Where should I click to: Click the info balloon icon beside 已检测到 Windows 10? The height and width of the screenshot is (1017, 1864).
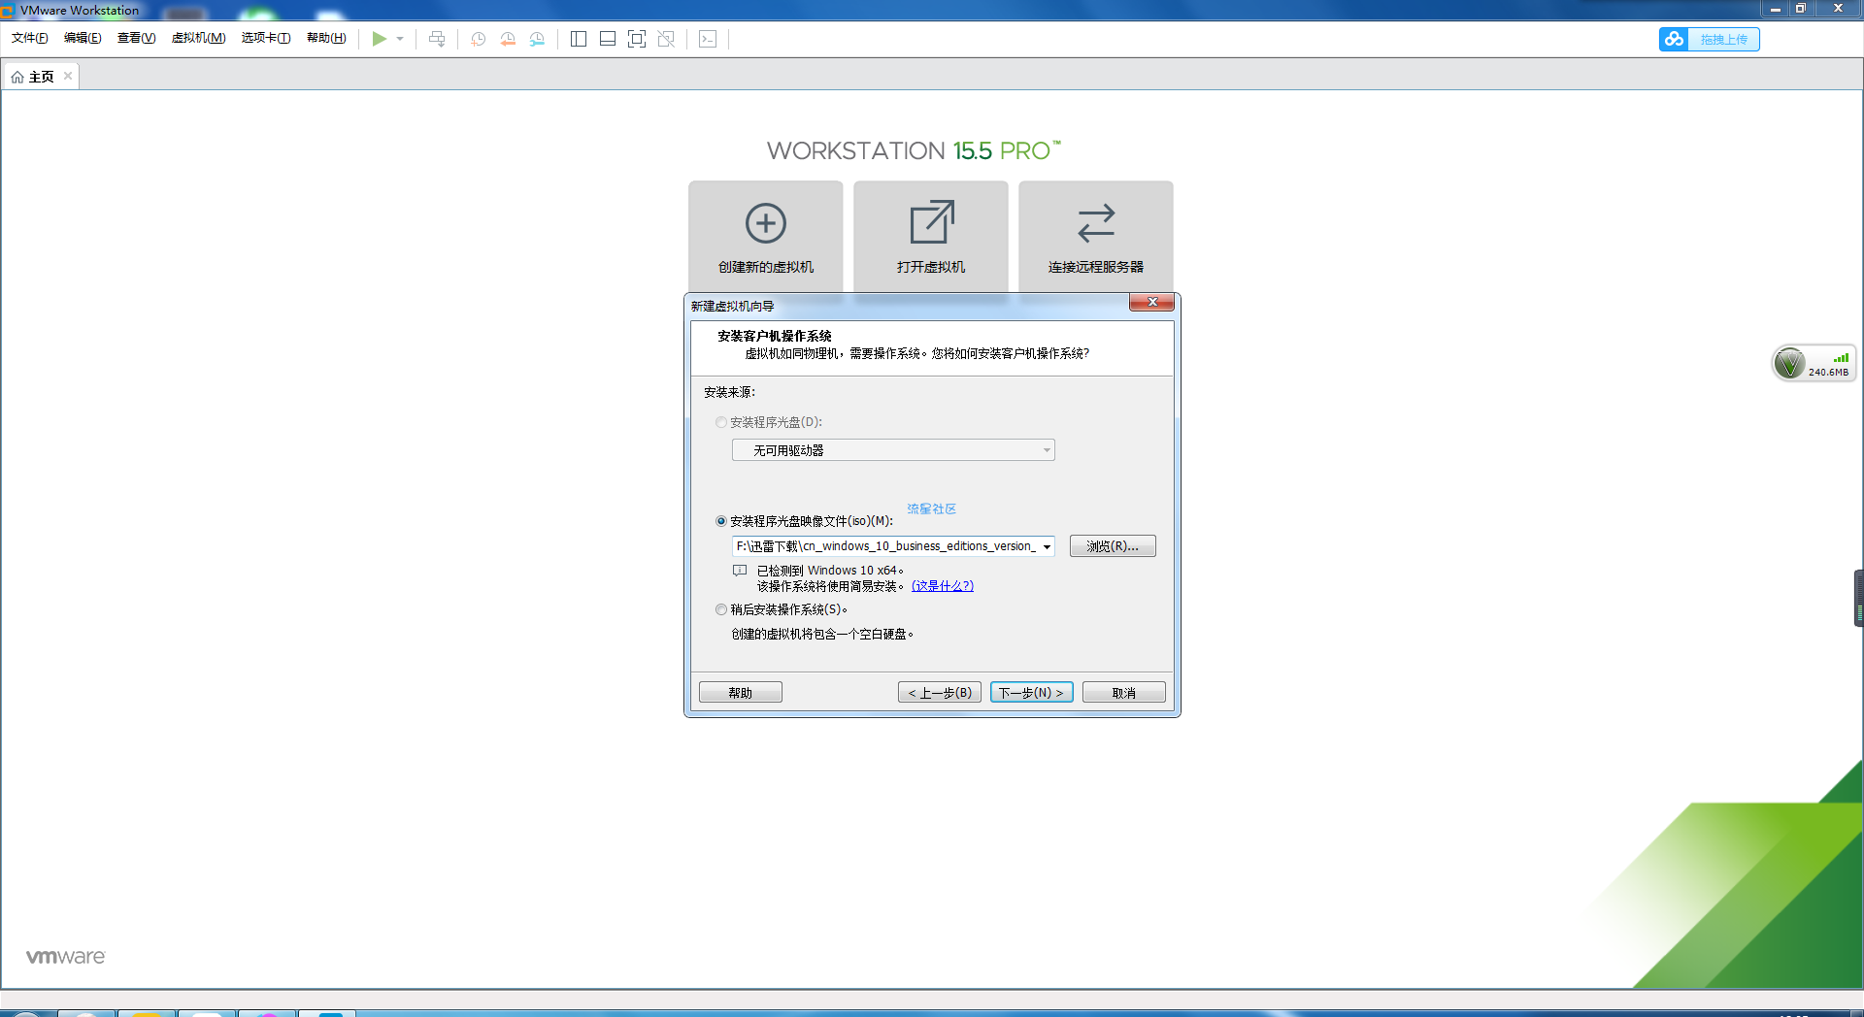point(740,571)
